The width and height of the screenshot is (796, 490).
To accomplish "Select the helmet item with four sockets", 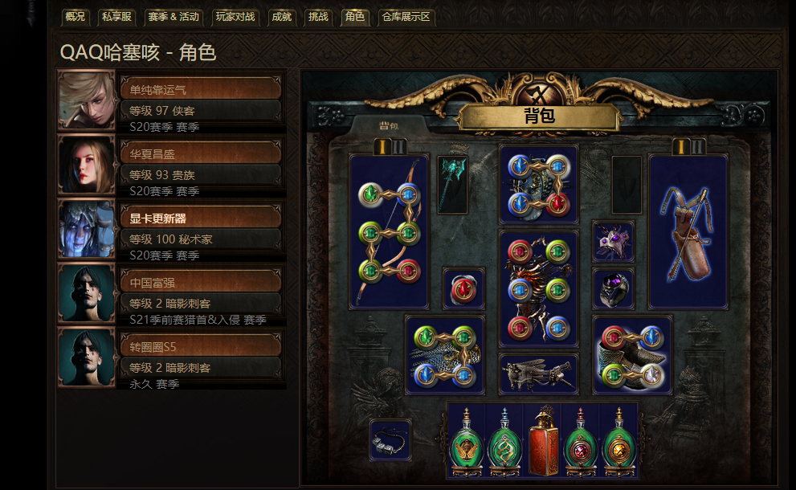I will click(x=539, y=185).
